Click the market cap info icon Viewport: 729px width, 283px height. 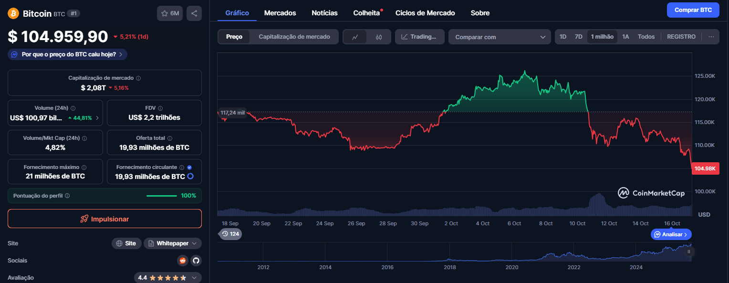(x=138, y=78)
